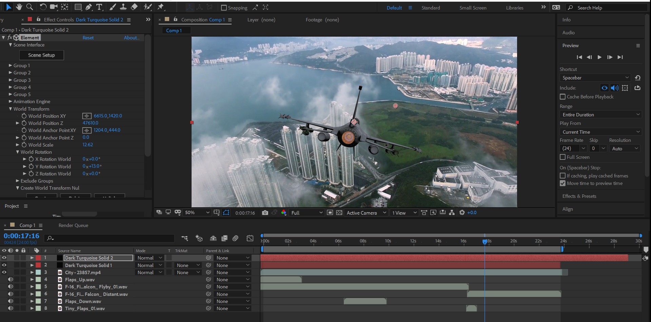Viewport: 651px width, 322px height.
Task: Check Cache Before Playback
Action: point(563,97)
